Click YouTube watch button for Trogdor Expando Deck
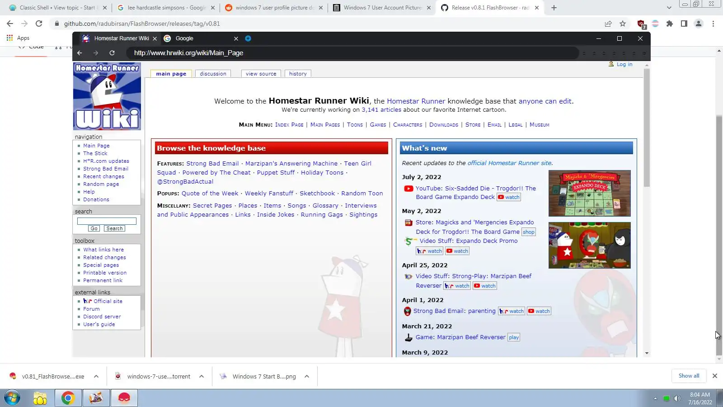This screenshot has width=723, height=407. point(509,197)
